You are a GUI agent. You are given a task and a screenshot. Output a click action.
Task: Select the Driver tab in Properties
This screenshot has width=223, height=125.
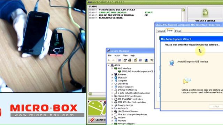170,31
